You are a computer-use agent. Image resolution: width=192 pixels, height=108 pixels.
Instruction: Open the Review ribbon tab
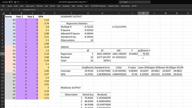(52, 6)
